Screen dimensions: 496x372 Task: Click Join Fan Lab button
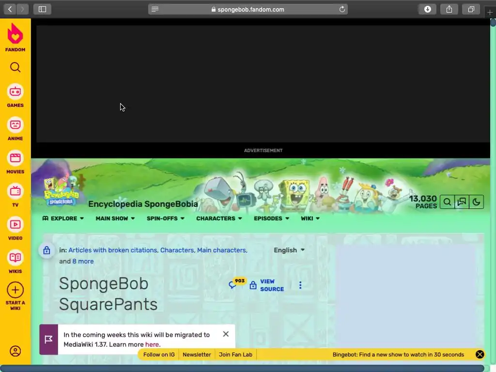pyautogui.click(x=236, y=354)
